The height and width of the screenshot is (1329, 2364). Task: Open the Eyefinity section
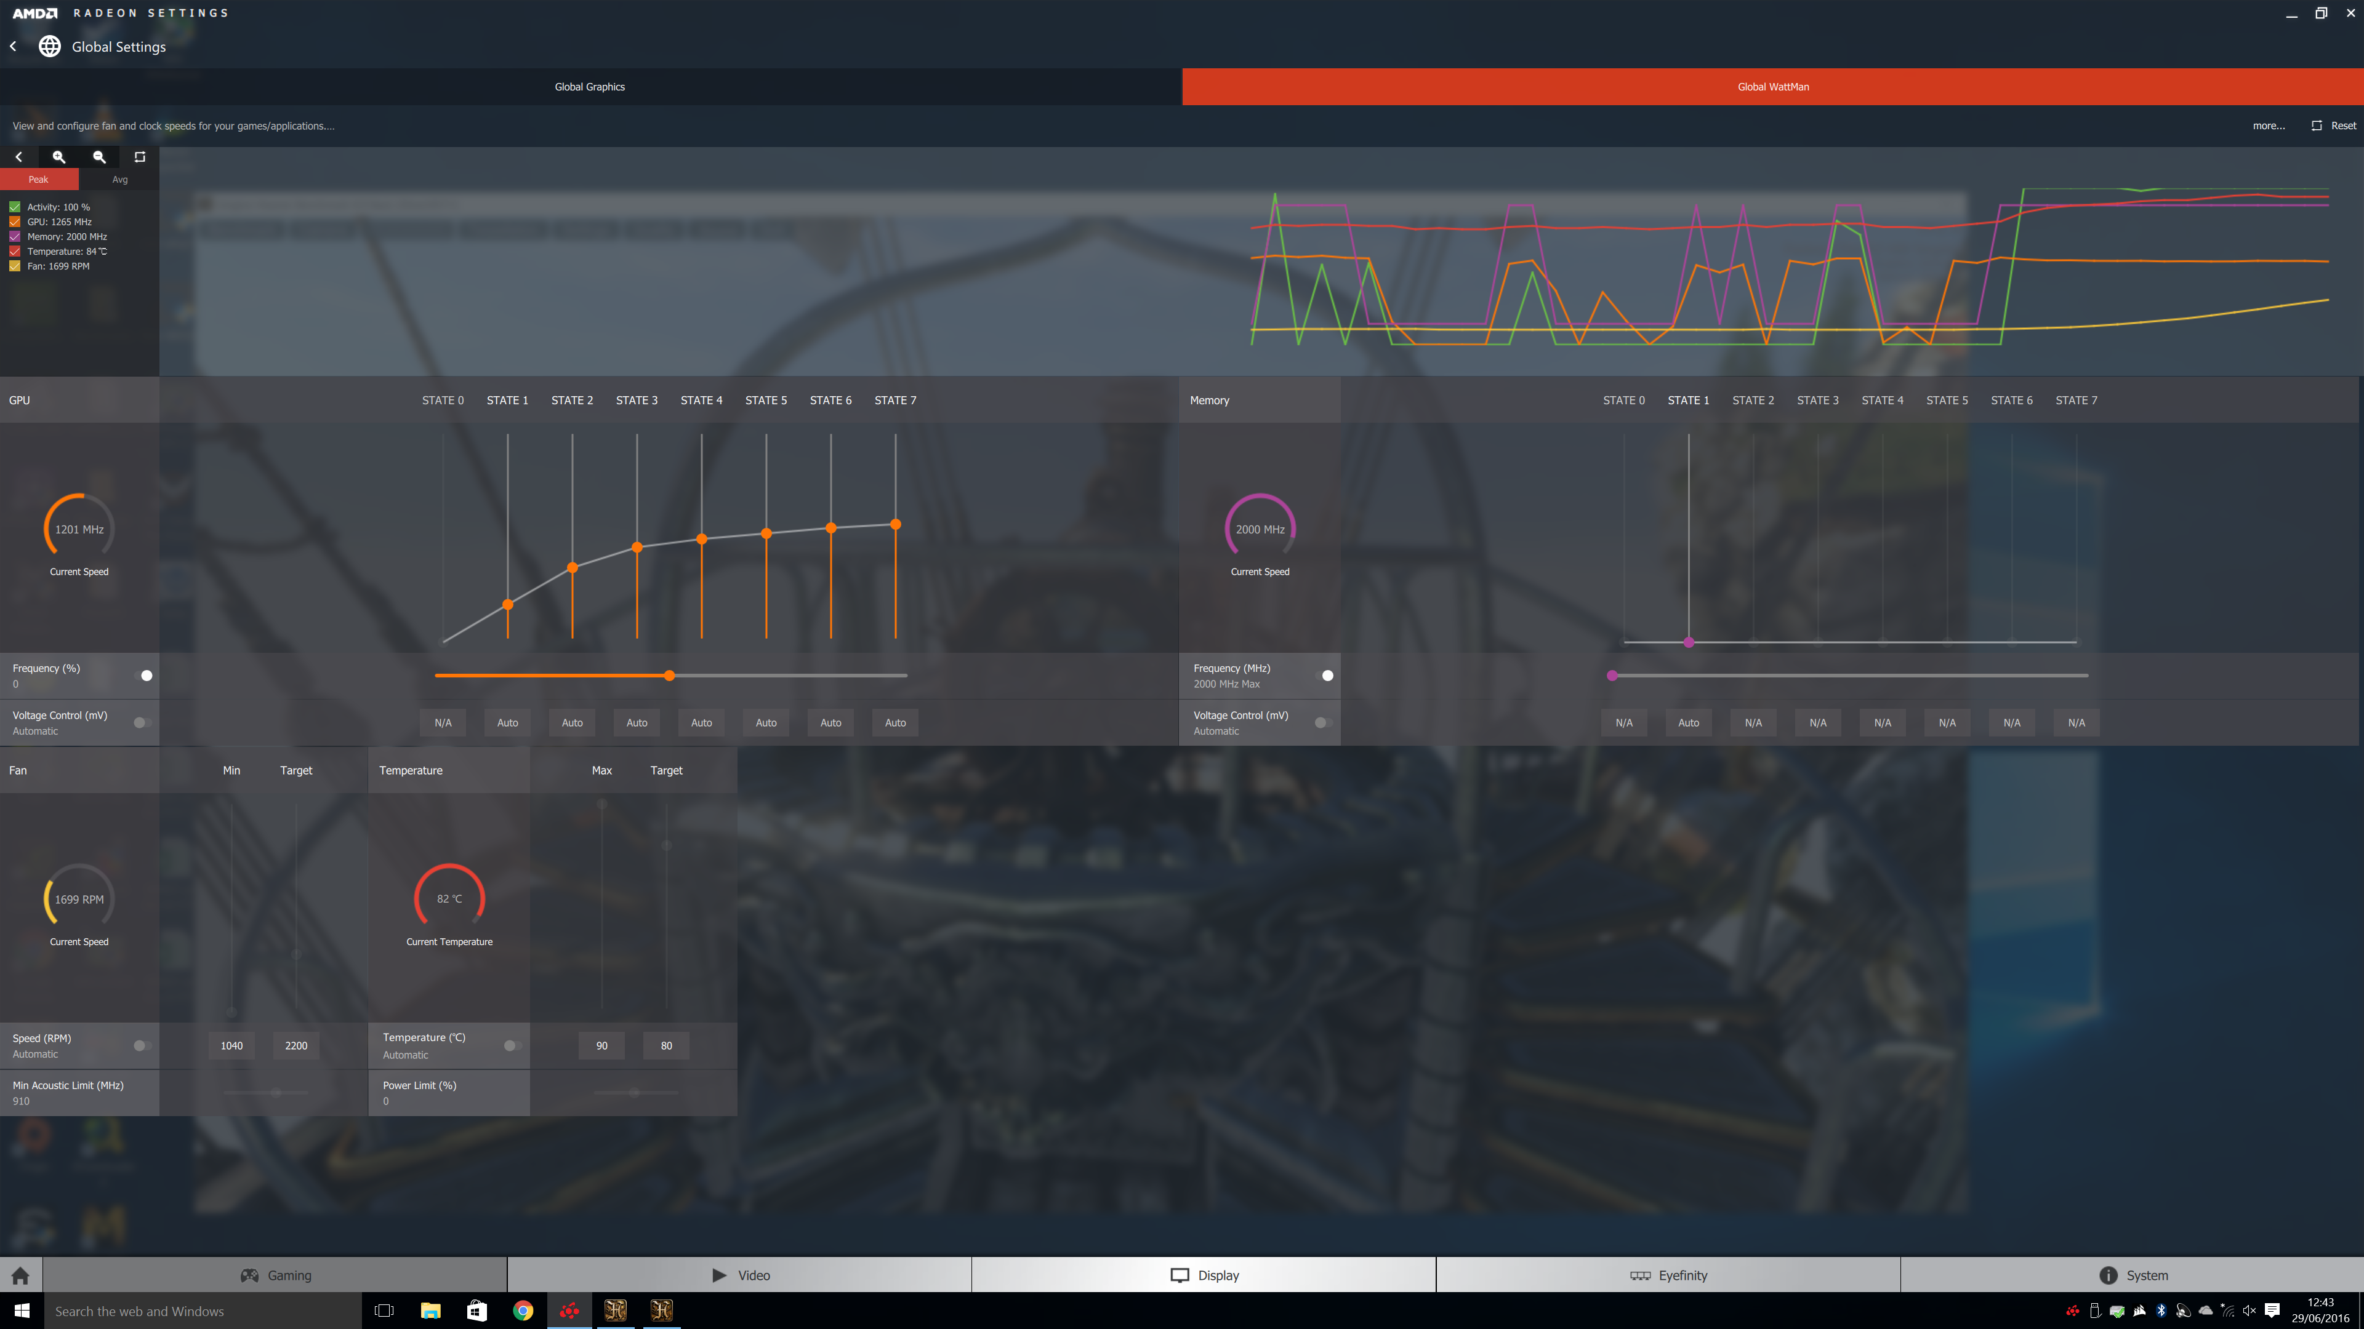1668,1276
